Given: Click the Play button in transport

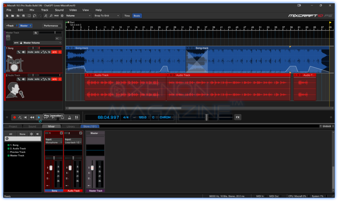Looking at the screenshot, I should tap(39, 117).
